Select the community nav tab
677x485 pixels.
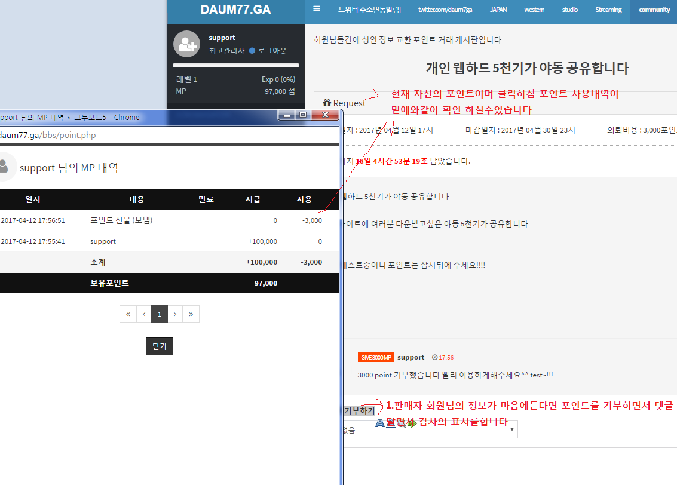pos(654,12)
